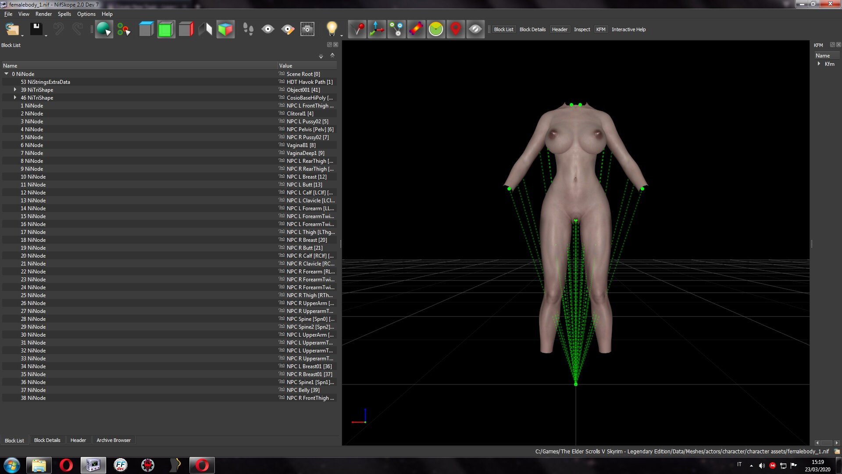Open FFDec app in taskbar
This screenshot has height=474, width=842.
tap(121, 465)
